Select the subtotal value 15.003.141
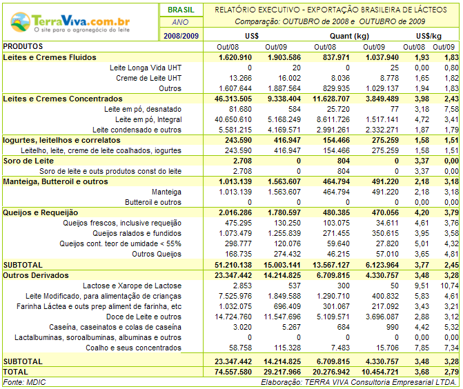This screenshot has width=463, height=389. [x=282, y=265]
